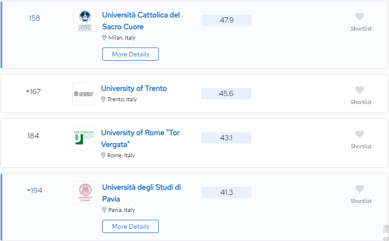The width and height of the screenshot is (389, 241).
Task: Click location pin beside Trento, Italy
Action: pyautogui.click(x=103, y=99)
